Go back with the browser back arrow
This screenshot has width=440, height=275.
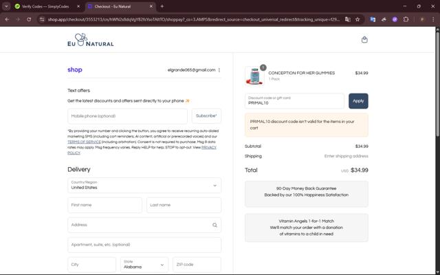coord(7,19)
